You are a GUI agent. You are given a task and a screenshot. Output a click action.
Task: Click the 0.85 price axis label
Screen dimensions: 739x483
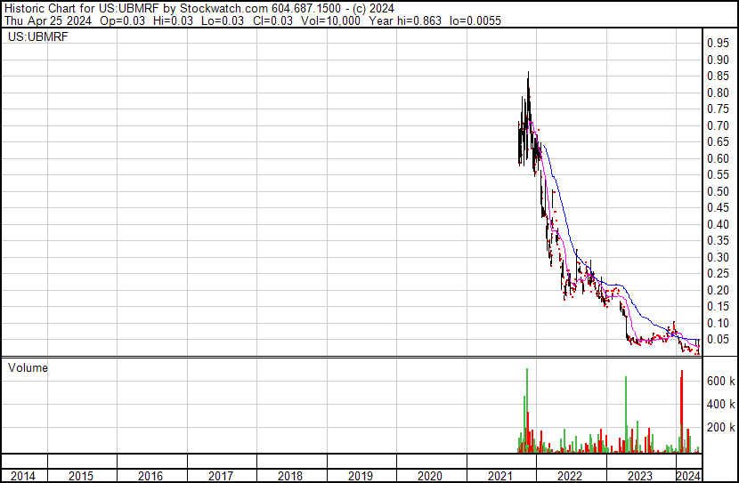[718, 76]
